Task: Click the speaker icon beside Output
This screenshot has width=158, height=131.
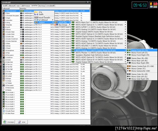Action: (x=36, y=22)
